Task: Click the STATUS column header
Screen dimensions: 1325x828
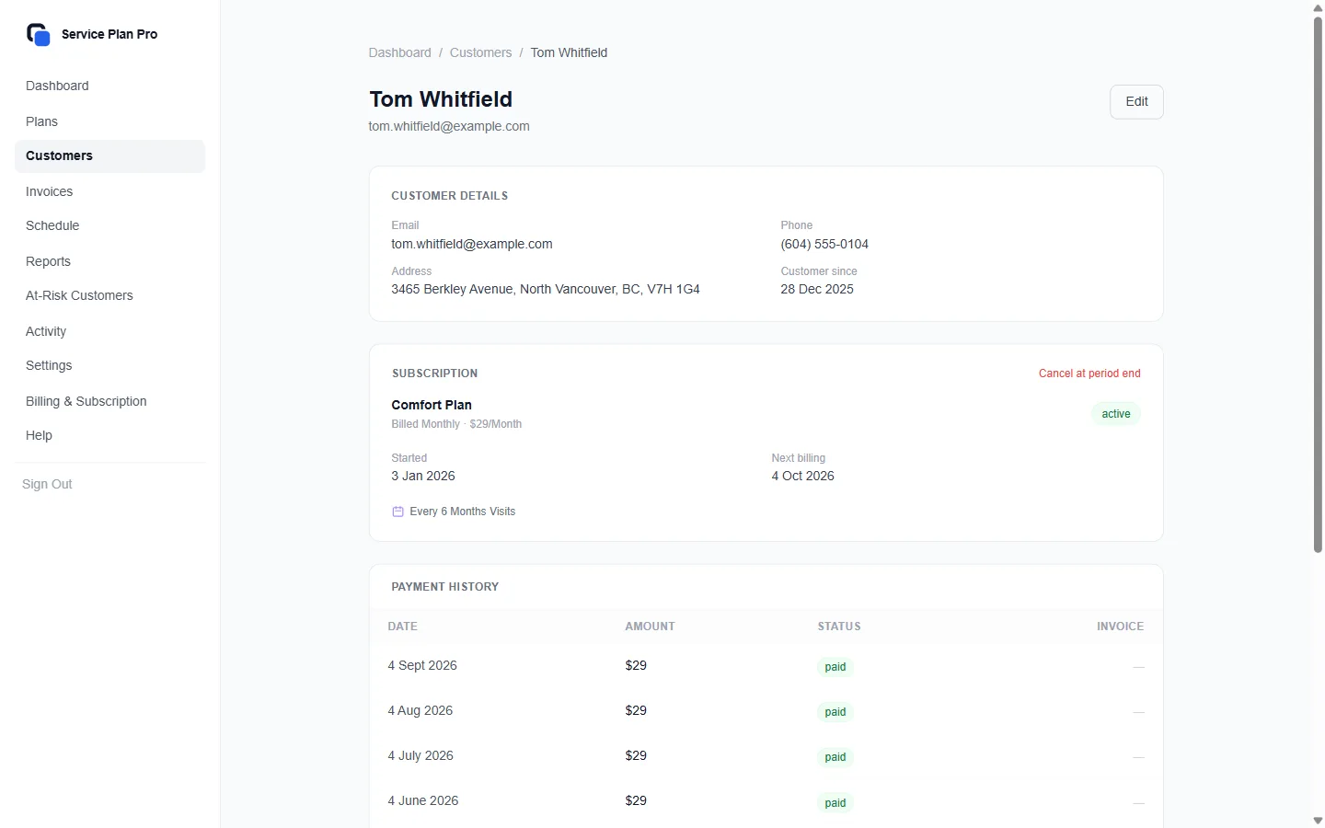Action: pos(839,627)
